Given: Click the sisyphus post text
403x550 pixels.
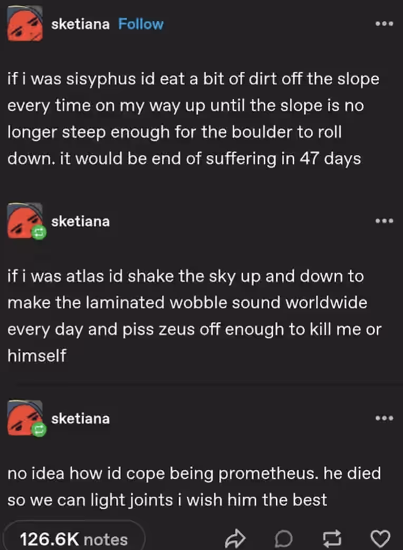Looking at the screenshot, I should (x=193, y=118).
